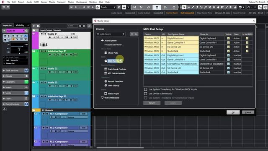268x151 pixels.
Task: Go to previous marker transport button
Action: (x=135, y=7)
